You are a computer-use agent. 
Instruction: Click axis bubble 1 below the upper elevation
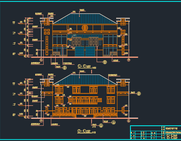coord(41,60)
